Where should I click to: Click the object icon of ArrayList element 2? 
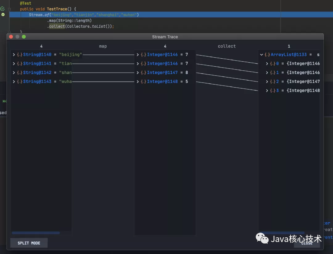point(273,81)
